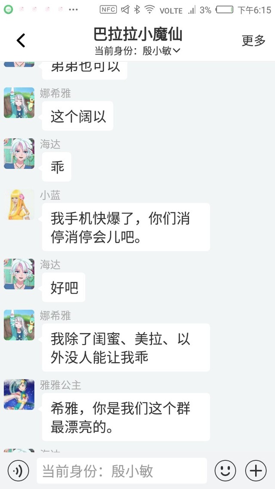
Task: Tap the 我除了闺蜜 message bubble
Action: (x=126, y=348)
